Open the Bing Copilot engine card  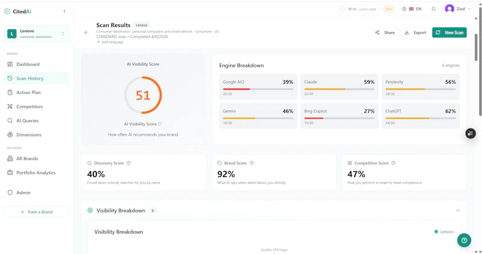pos(339,116)
